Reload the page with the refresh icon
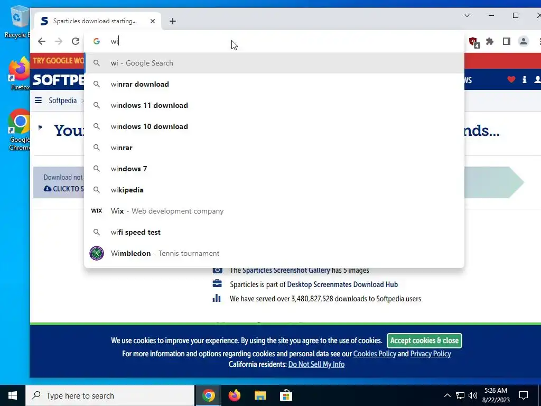Image resolution: width=541 pixels, height=406 pixels. [x=76, y=41]
